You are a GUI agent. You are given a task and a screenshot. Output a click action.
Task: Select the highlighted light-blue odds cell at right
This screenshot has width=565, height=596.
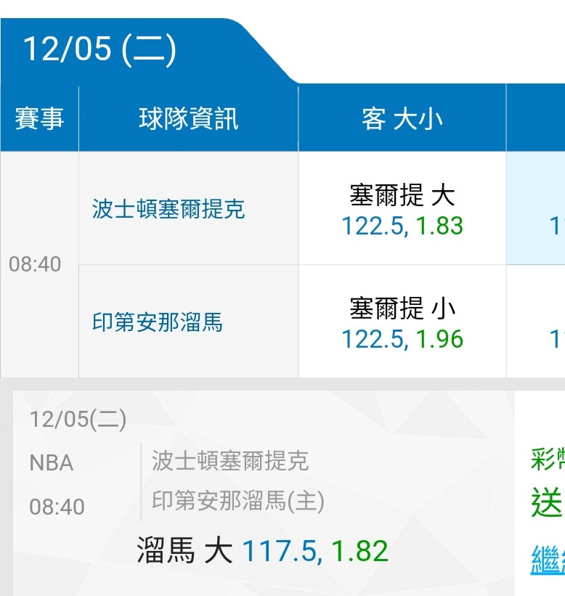click(536, 208)
